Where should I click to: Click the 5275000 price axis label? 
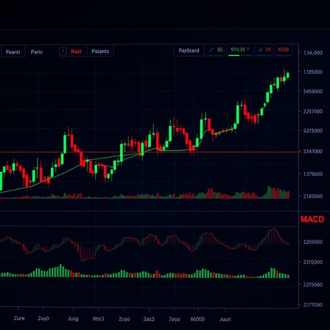coord(313,131)
